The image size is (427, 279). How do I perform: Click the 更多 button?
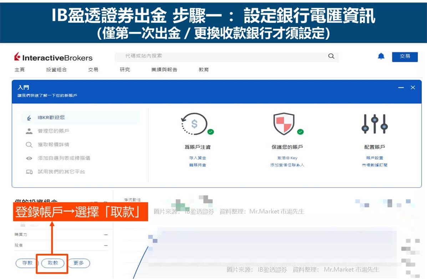78,263
